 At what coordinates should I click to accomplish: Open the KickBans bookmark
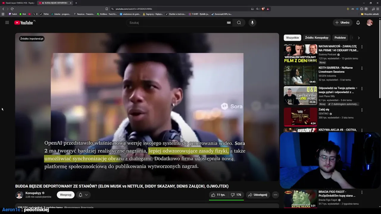[107, 14]
